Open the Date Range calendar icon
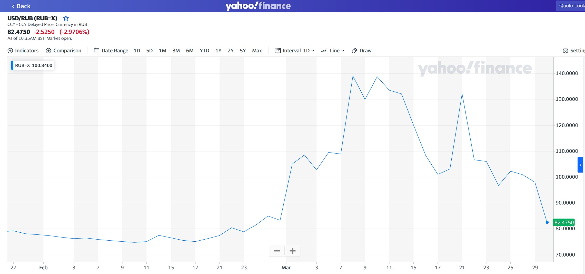Viewport: 585px width, 274px height. (96, 50)
